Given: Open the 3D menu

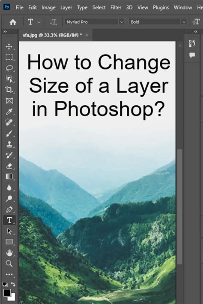Looking at the screenshot, I should click(129, 8).
